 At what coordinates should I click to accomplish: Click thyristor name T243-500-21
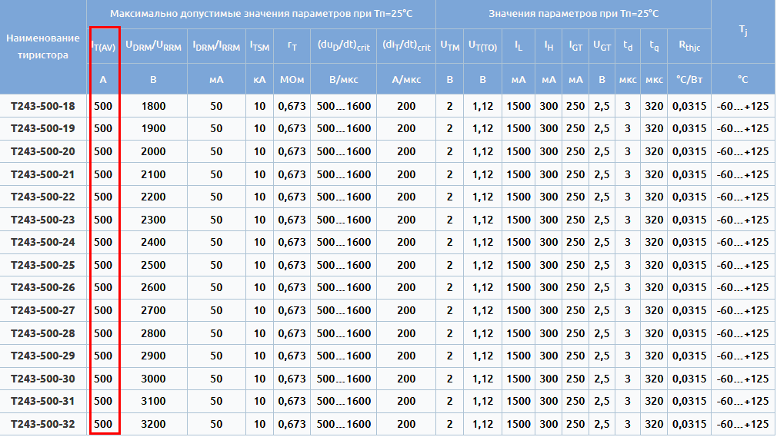coord(43,174)
